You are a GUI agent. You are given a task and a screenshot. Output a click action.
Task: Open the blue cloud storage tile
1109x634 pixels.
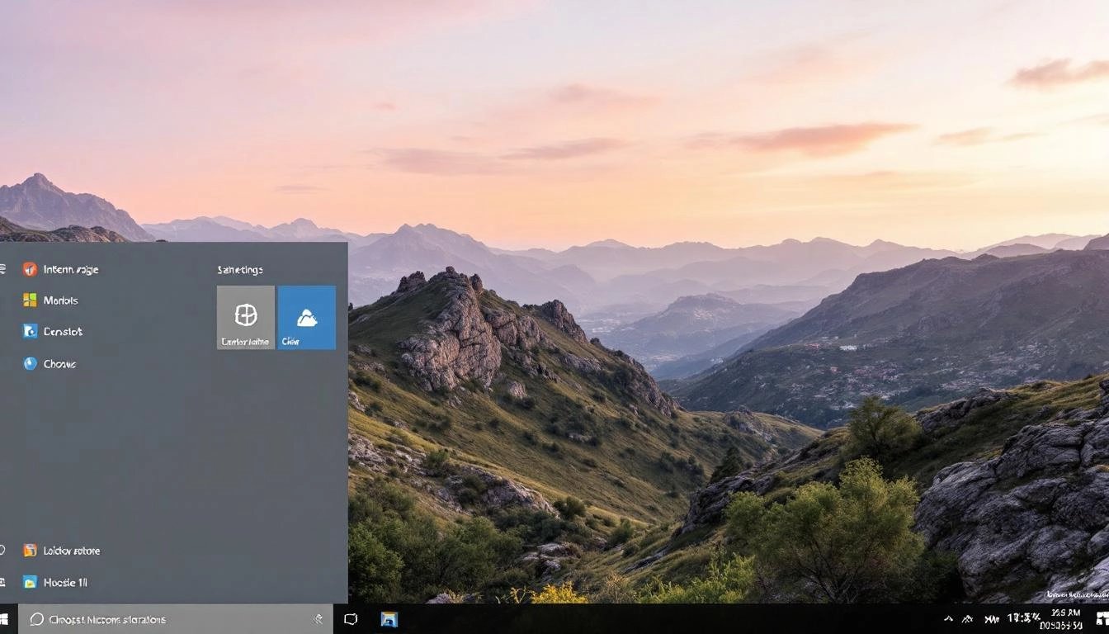[x=306, y=317]
